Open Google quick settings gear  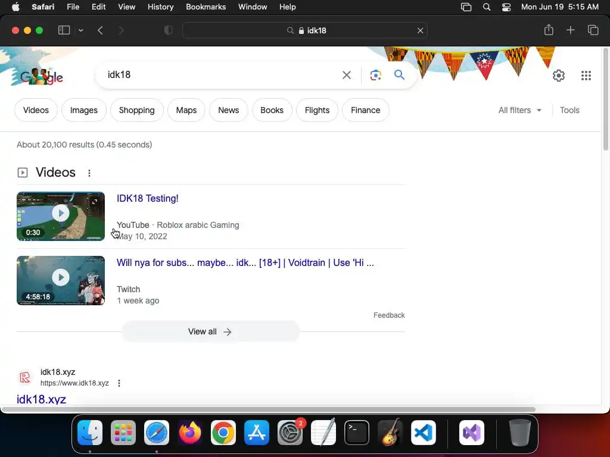pos(559,76)
